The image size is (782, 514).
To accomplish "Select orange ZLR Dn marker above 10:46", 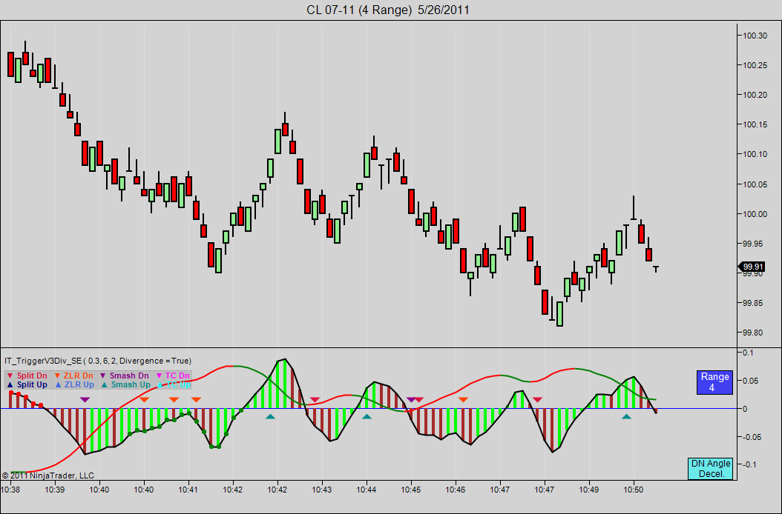I will [463, 400].
